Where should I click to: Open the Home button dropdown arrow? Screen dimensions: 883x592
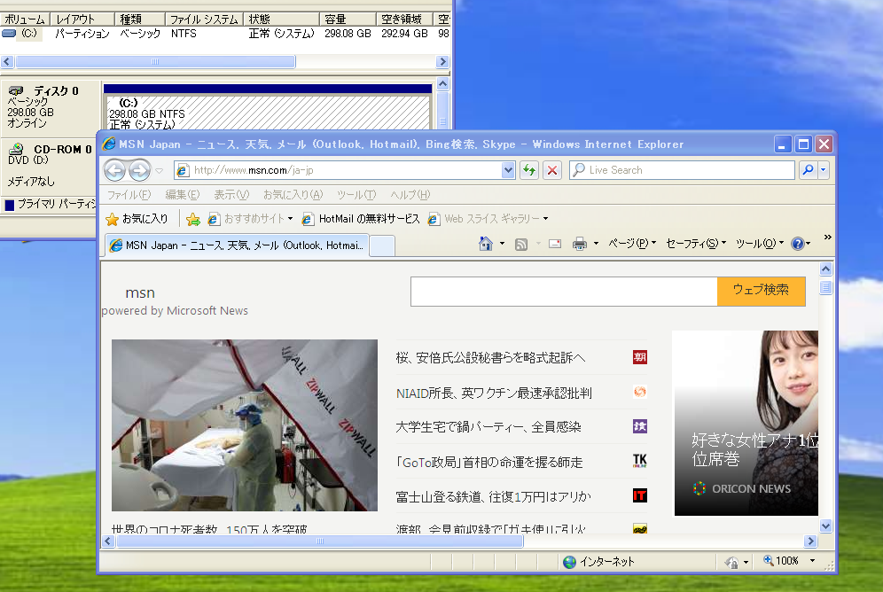pyautogui.click(x=503, y=244)
